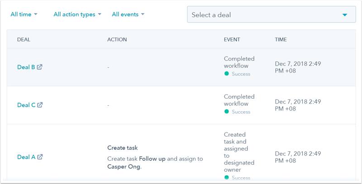Click the caret arrow in Select a deal box

pos(345,15)
